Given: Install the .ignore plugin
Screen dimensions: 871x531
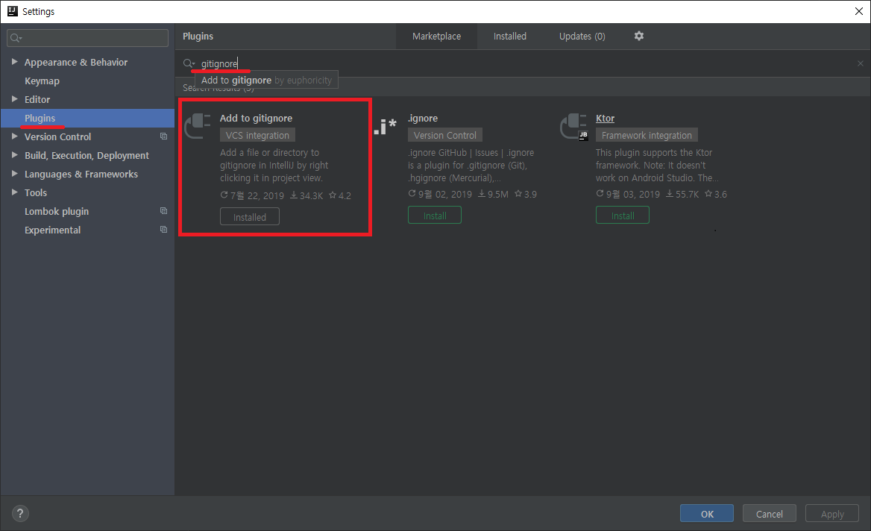Looking at the screenshot, I should click(435, 215).
